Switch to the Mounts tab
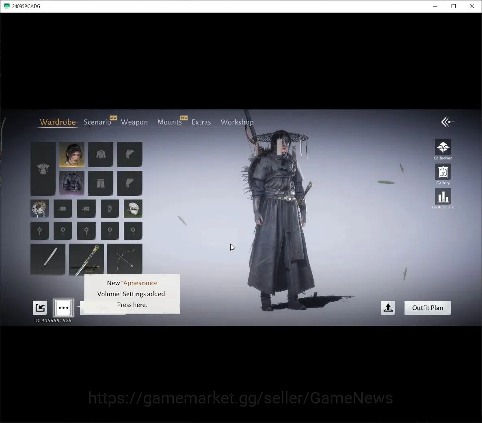The image size is (482, 423). click(170, 122)
